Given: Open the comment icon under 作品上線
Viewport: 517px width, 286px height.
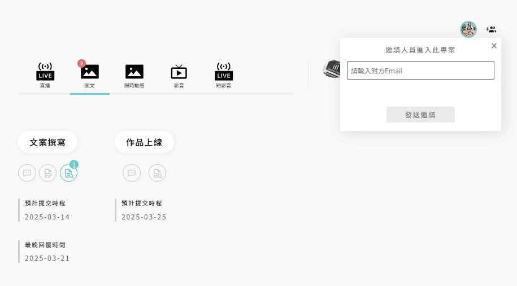Looking at the screenshot, I should click(132, 173).
